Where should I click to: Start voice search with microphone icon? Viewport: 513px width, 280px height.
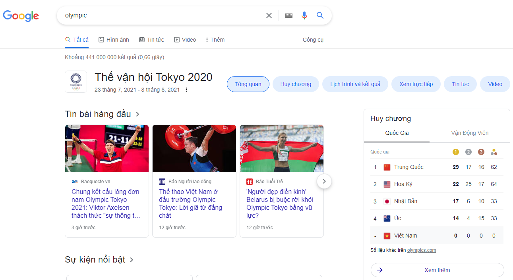point(304,15)
